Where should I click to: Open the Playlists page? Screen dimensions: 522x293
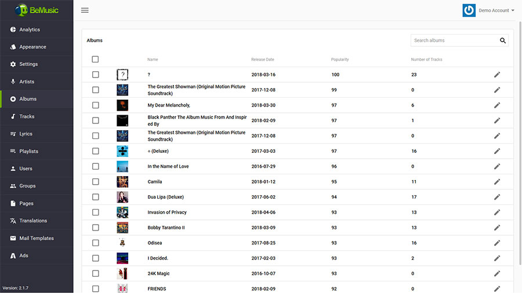28,151
